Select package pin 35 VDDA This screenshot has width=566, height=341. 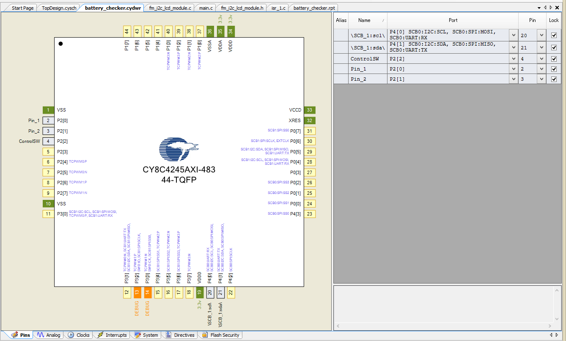tap(220, 31)
